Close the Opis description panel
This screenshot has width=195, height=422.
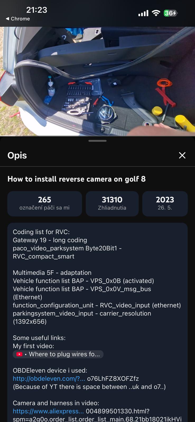tap(182, 155)
